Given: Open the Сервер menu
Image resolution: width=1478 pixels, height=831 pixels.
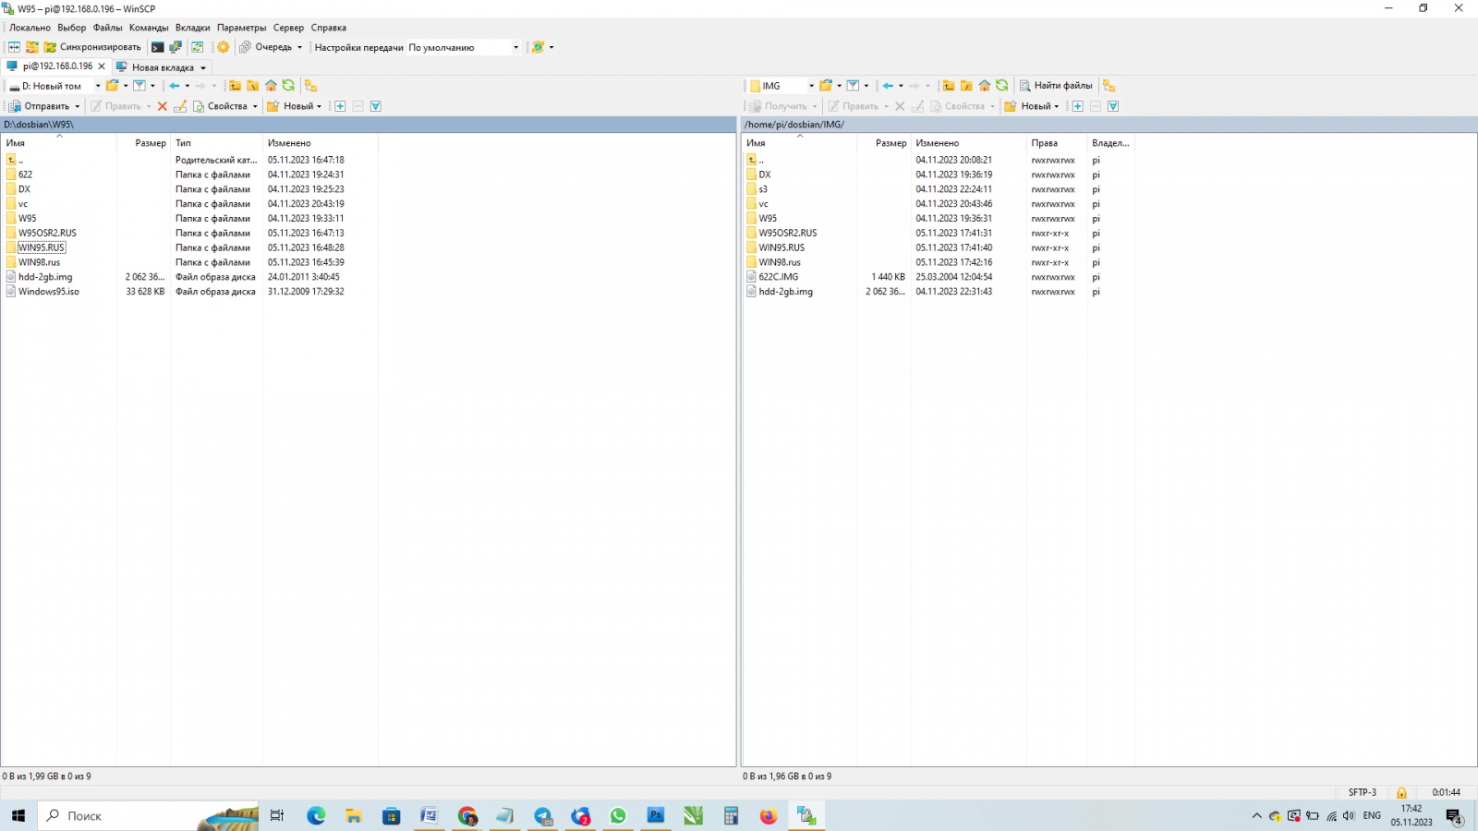Looking at the screenshot, I should pyautogui.click(x=288, y=28).
